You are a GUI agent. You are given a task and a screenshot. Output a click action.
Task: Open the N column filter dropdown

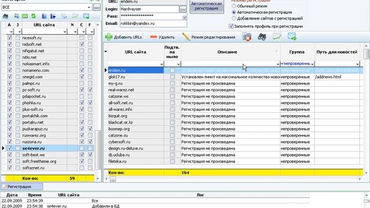click(x=75, y=32)
